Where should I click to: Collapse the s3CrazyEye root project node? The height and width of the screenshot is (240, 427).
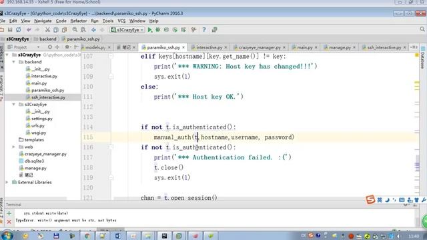7,55
